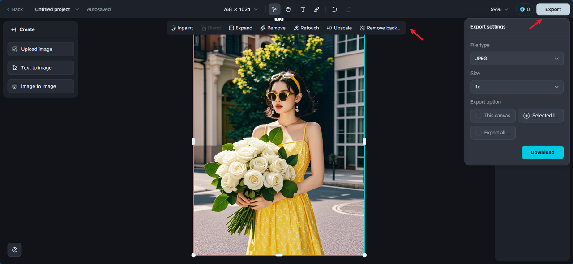573x264 pixels.
Task: Open the 768 × 1024 canvas size dropdown
Action: tap(240, 9)
